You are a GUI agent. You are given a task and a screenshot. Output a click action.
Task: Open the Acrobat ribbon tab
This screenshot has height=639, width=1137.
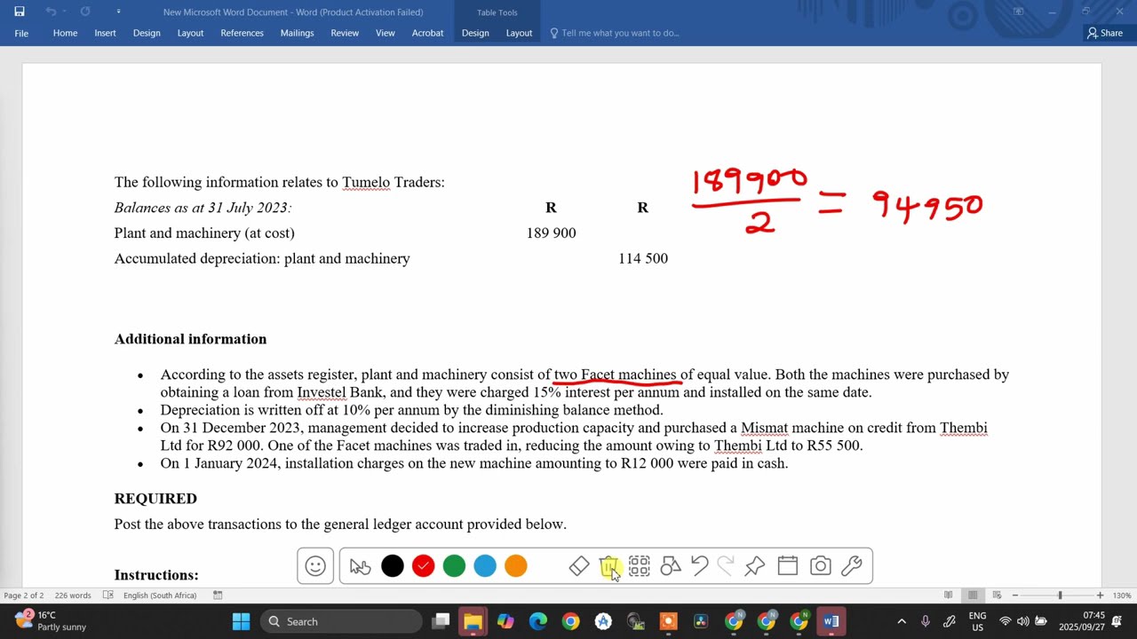click(x=427, y=33)
